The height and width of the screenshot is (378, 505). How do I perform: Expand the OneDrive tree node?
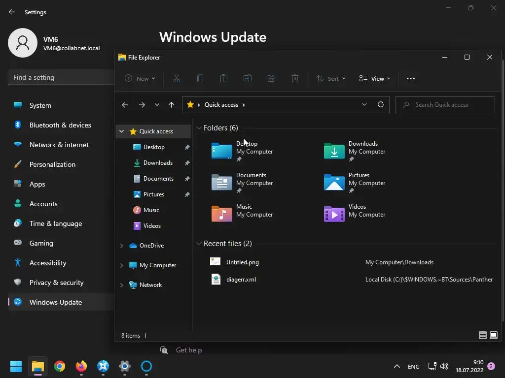(121, 246)
